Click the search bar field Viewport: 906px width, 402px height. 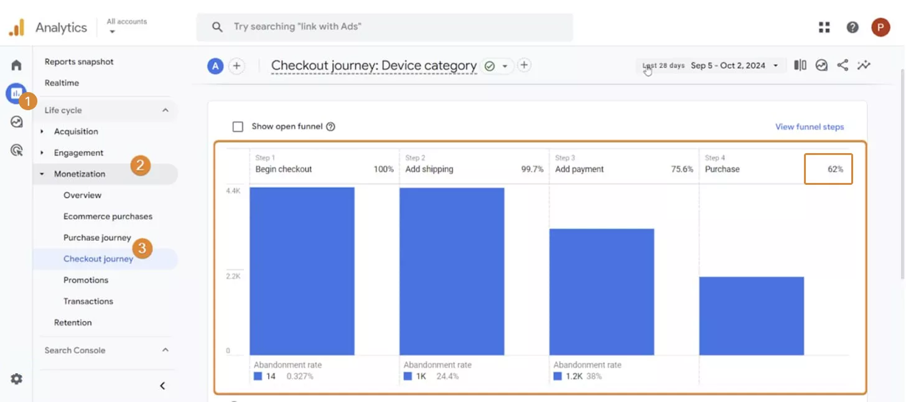click(x=385, y=27)
